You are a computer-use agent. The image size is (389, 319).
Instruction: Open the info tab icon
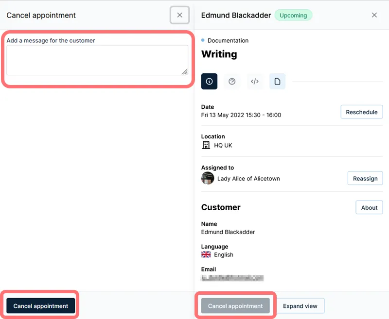coord(209,81)
